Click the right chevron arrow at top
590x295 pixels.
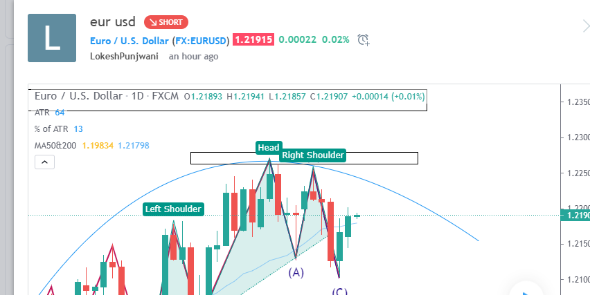(585, 26)
